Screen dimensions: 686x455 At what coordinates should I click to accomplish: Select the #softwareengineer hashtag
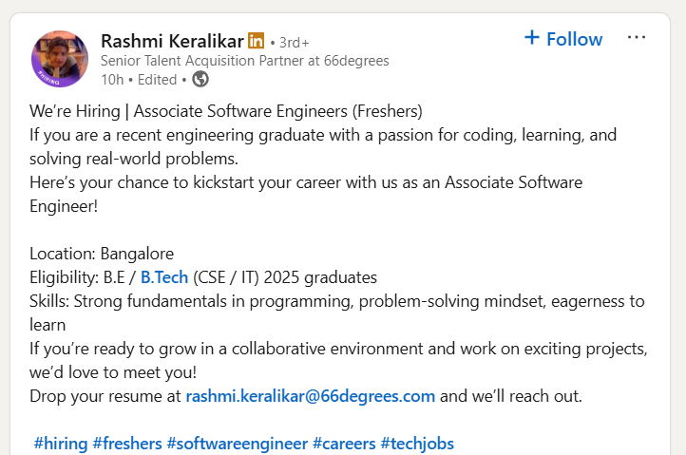[x=237, y=444]
